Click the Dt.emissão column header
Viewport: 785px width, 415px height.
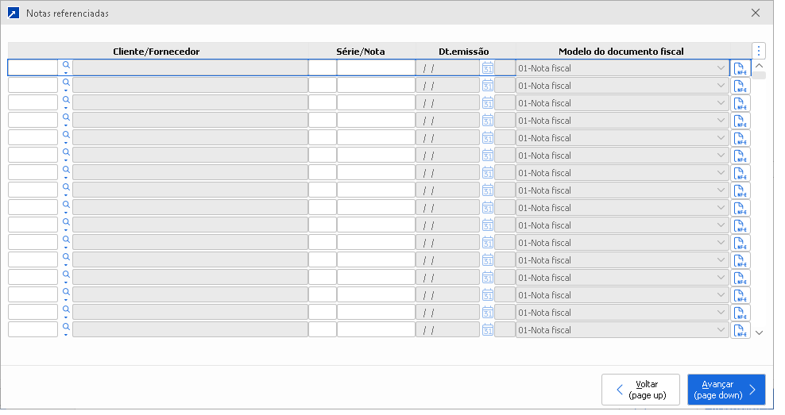pyautogui.click(x=464, y=52)
